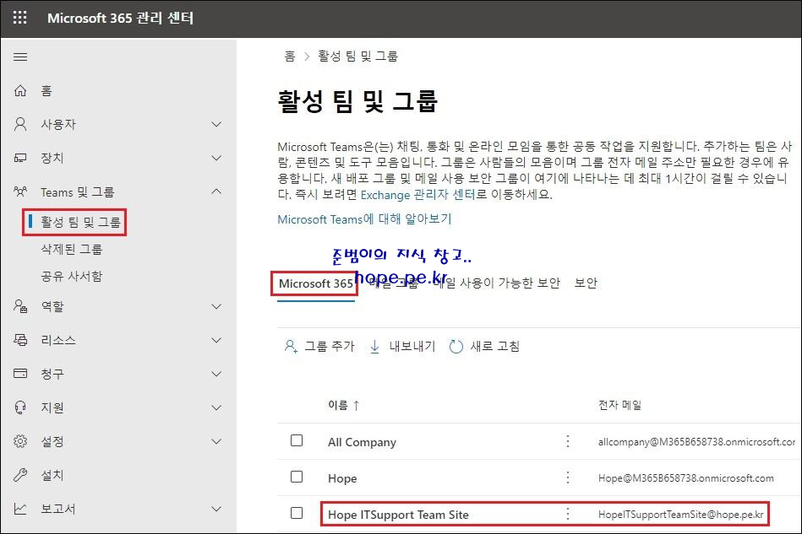
Task: Click the 홈 breadcrumb link
Action: point(290,57)
